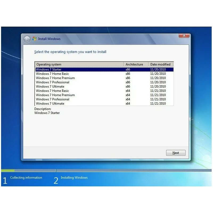The height and width of the screenshot is (213, 213).
Task: Close the Install Windows dialog
Action: click(184, 36)
